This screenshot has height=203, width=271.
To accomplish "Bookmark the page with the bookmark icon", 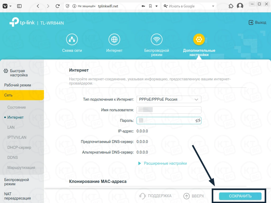I will pyautogui.click(x=150, y=6).
